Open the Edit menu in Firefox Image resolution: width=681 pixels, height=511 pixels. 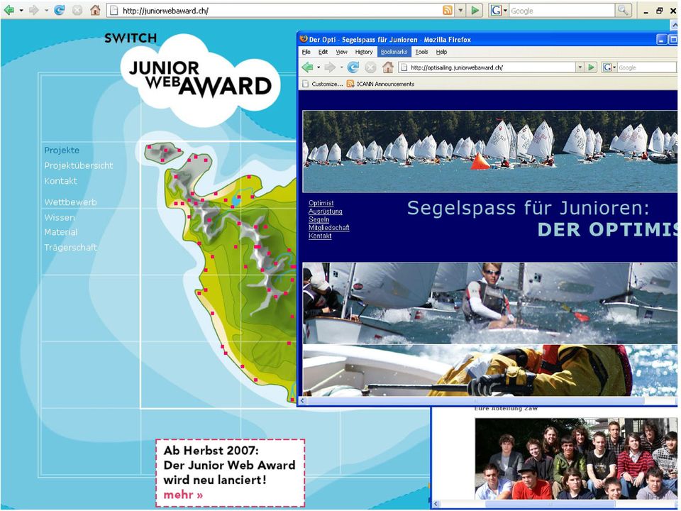[x=323, y=52]
